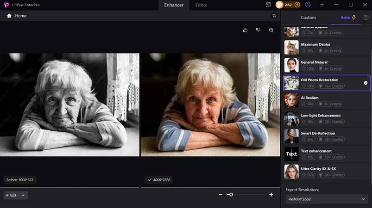This screenshot has width=372, height=208.
Task: Open the hamburger menu icon
Action: tap(322, 5)
